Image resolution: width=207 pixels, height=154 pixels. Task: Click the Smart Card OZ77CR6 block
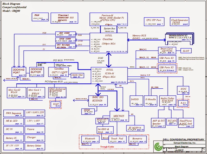167,50
